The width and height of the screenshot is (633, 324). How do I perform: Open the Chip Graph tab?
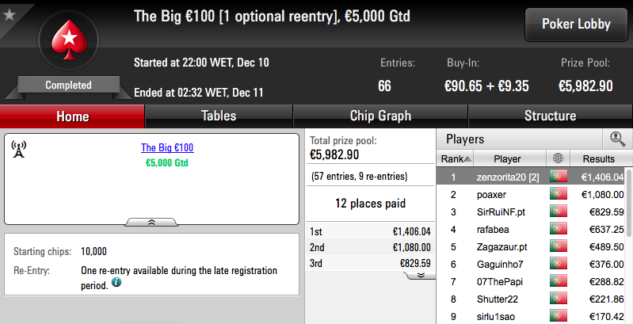380,116
